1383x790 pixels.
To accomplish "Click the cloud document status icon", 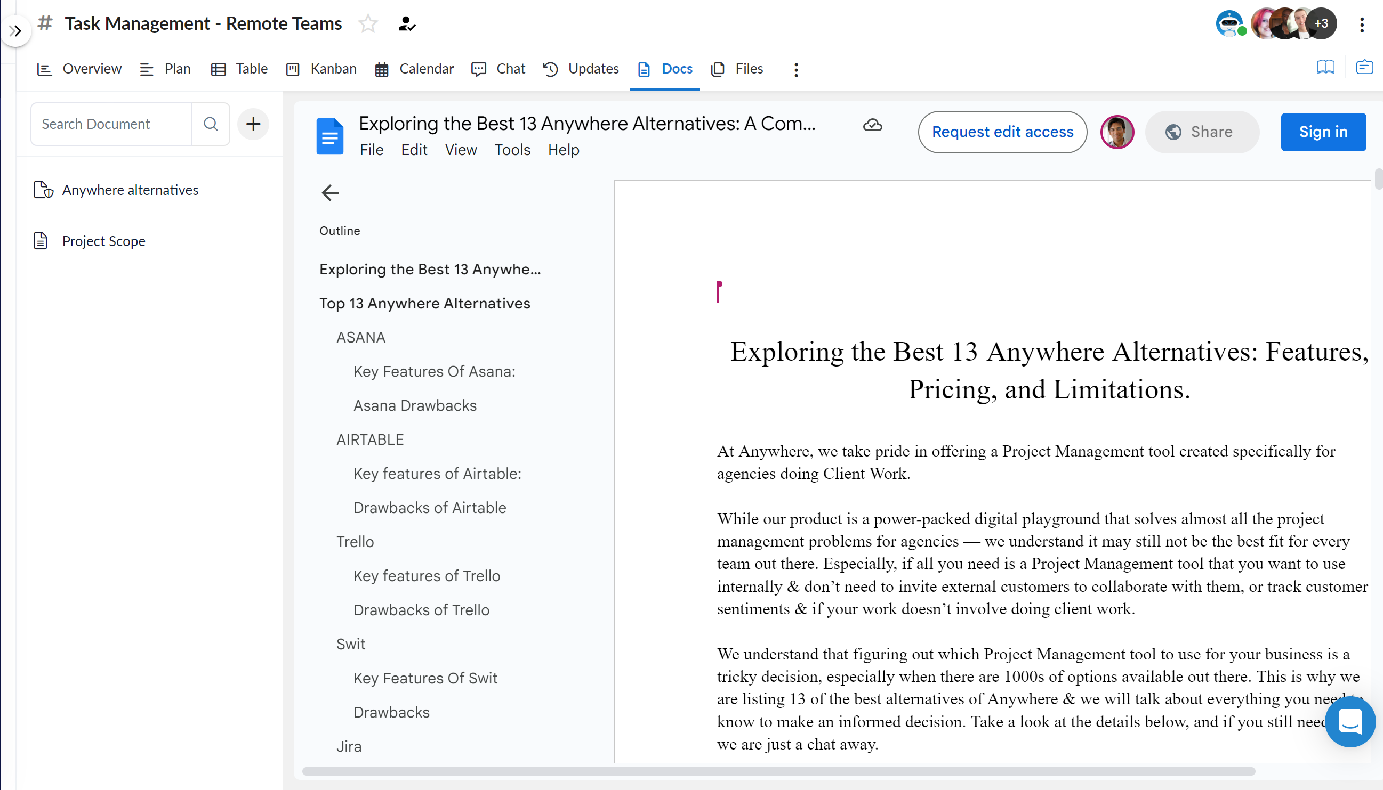I will [872, 125].
